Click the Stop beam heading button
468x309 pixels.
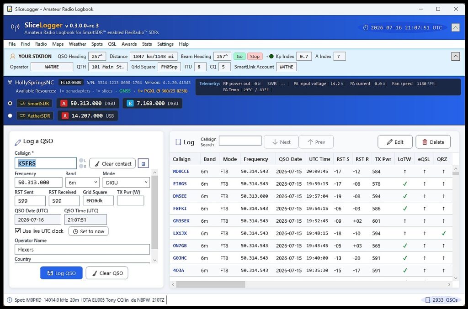click(x=255, y=56)
